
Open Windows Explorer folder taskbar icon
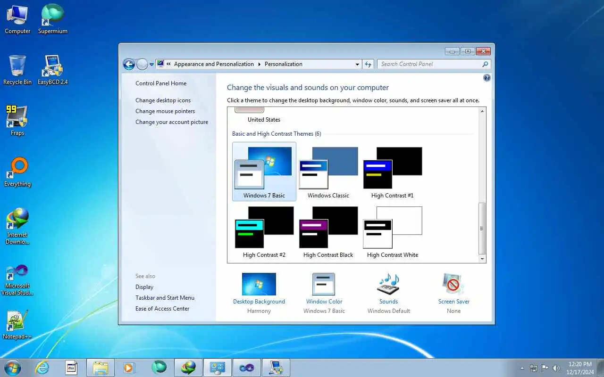[101, 368]
